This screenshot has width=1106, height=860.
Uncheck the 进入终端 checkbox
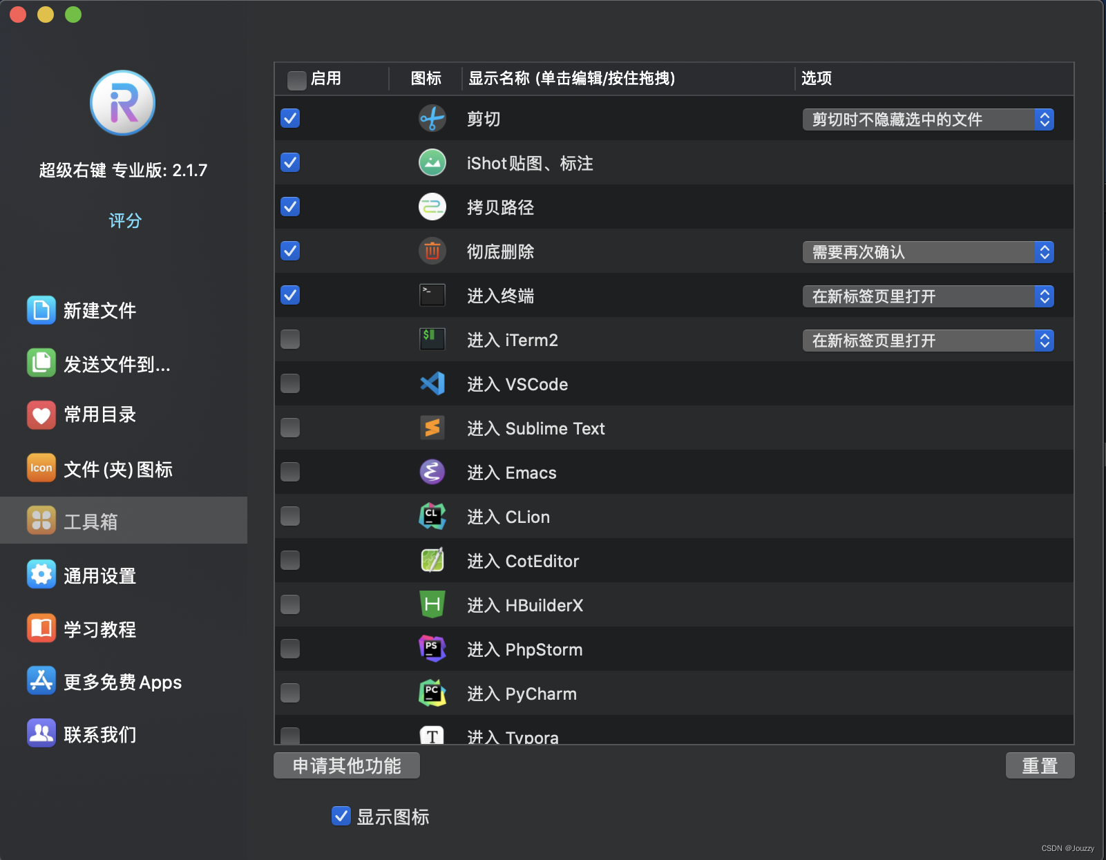pyautogui.click(x=290, y=295)
